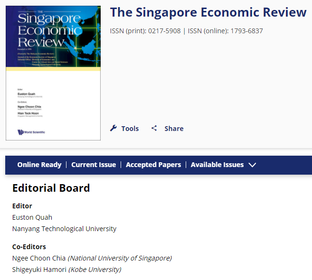Viewport: 312px width, 280px height.
Task: Click the journal cover thumbnail image
Action: click(x=53, y=73)
